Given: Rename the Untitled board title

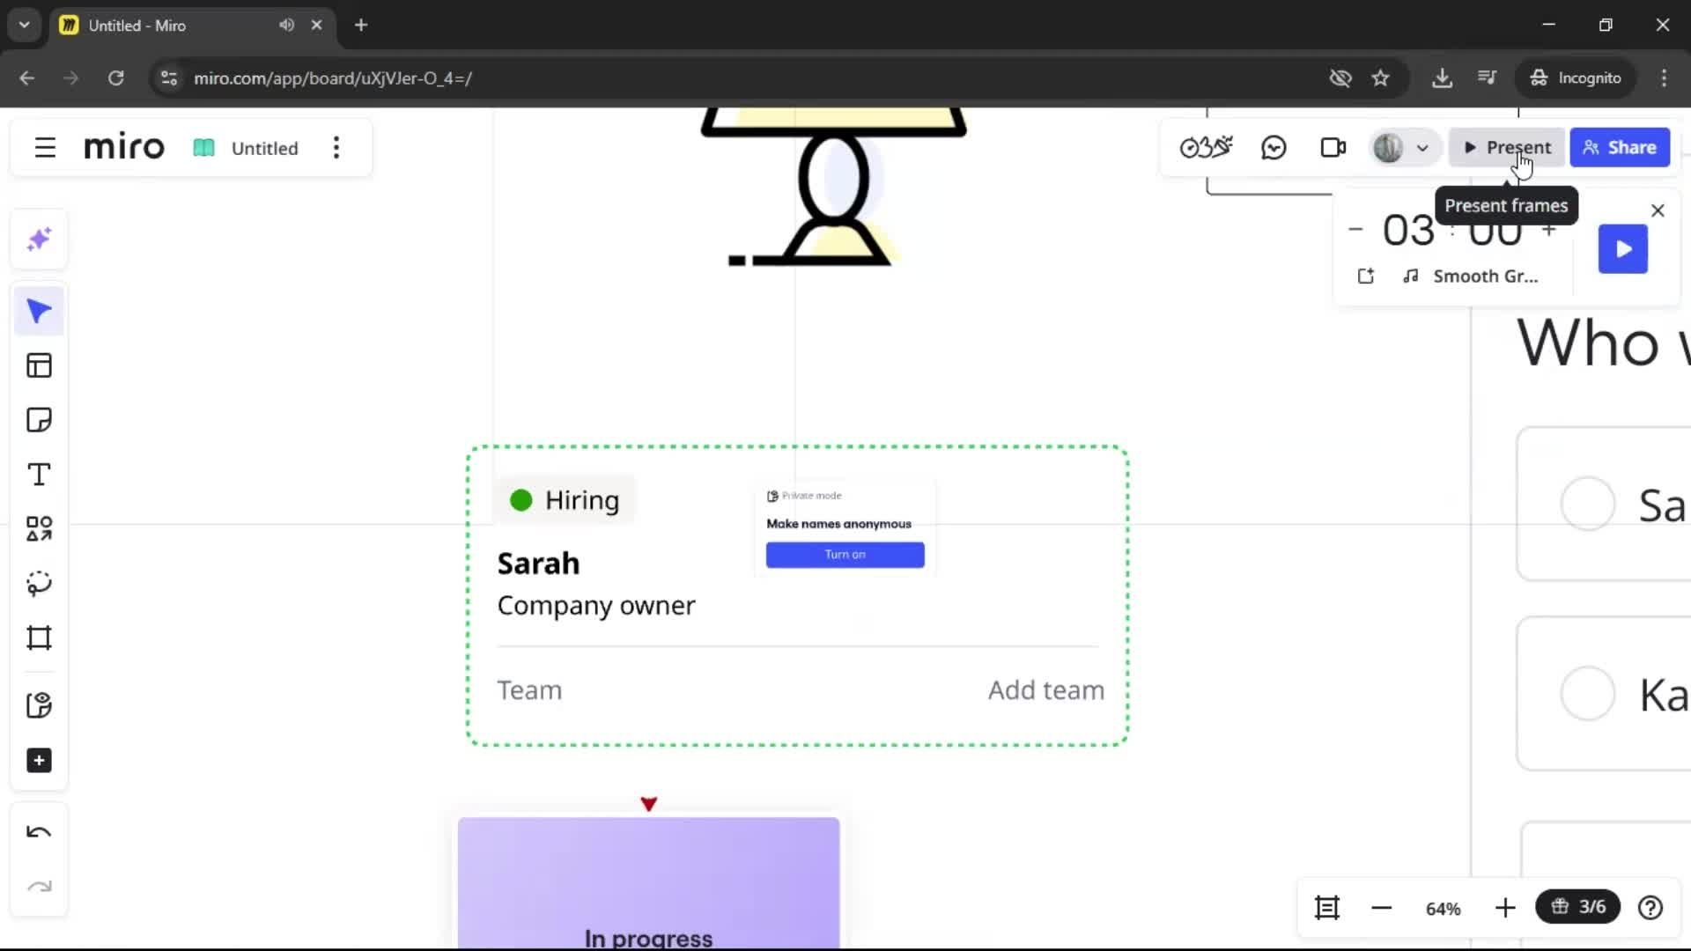Looking at the screenshot, I should [x=264, y=148].
